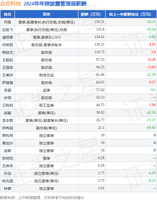Select the name 孙剑
The image size is (157, 200).
8,173
